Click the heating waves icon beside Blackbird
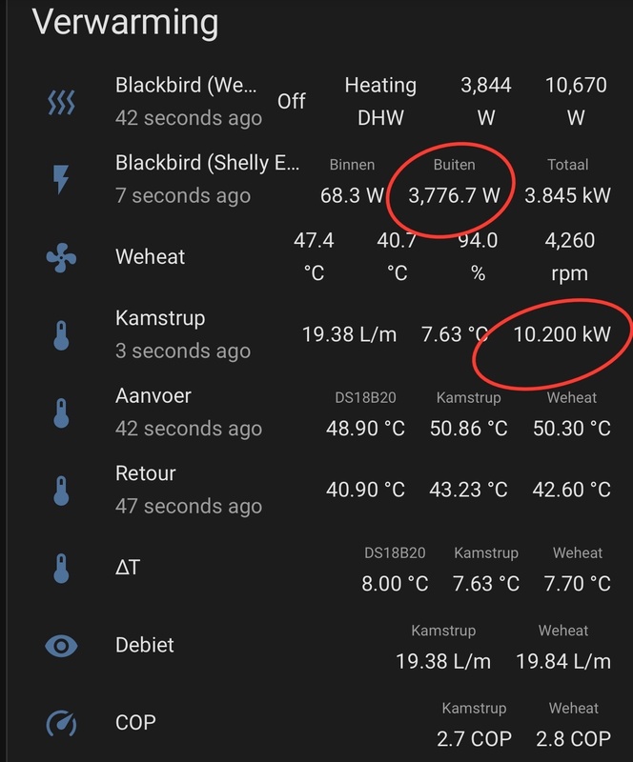The height and width of the screenshot is (762, 633). pos(61,102)
